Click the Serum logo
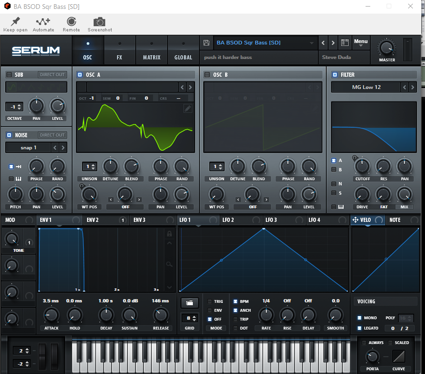 pos(36,51)
